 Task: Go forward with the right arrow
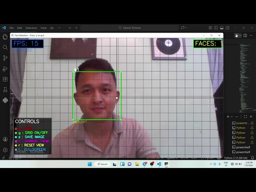tap(76, 28)
